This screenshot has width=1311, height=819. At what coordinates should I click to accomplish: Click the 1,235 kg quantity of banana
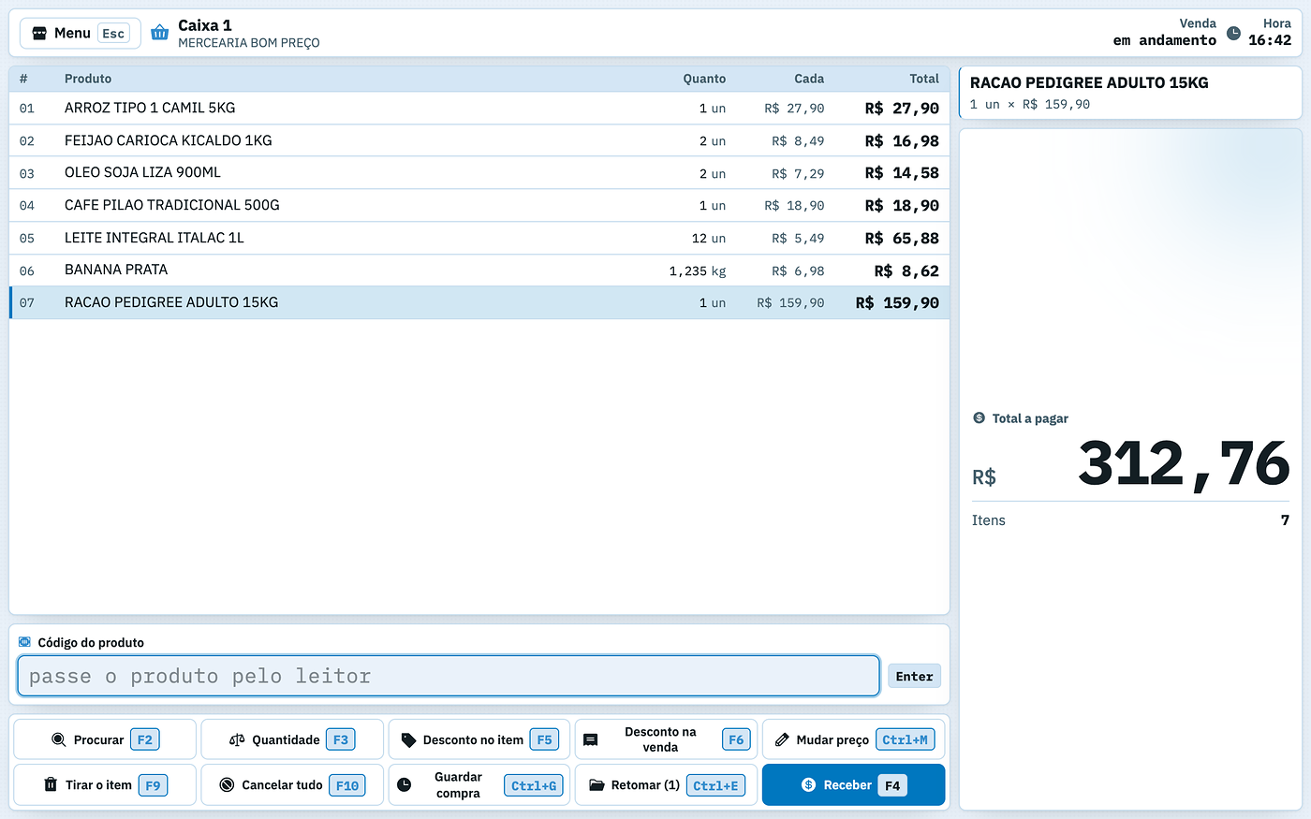[x=698, y=271]
